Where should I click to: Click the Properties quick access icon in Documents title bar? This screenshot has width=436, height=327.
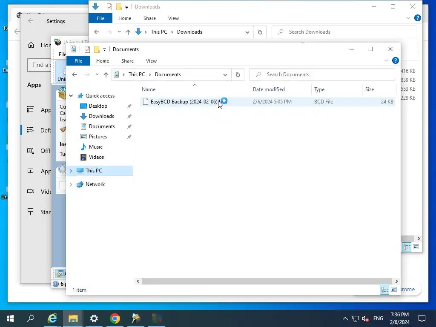click(87, 49)
